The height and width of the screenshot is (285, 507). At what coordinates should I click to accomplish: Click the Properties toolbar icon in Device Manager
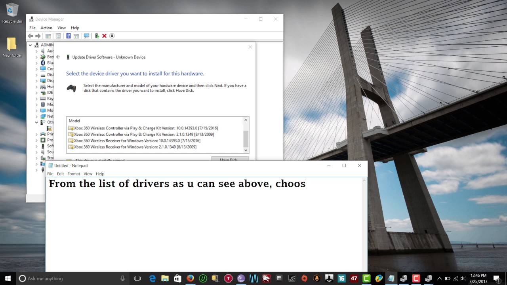58,36
